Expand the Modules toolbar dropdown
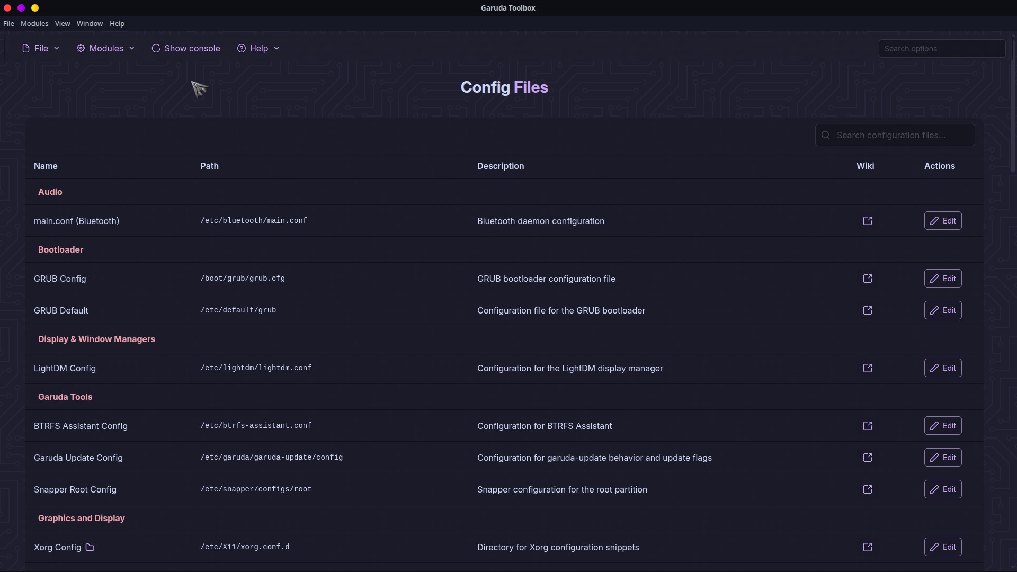The width and height of the screenshot is (1017, 572). (105, 48)
